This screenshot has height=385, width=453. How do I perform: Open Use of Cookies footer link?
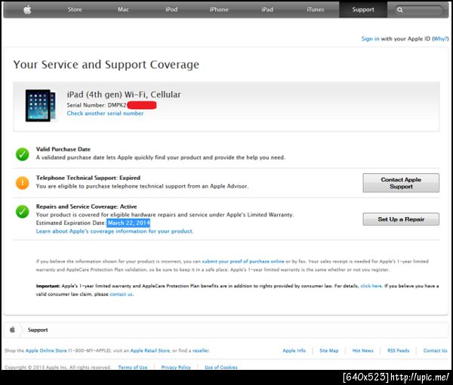(x=221, y=367)
